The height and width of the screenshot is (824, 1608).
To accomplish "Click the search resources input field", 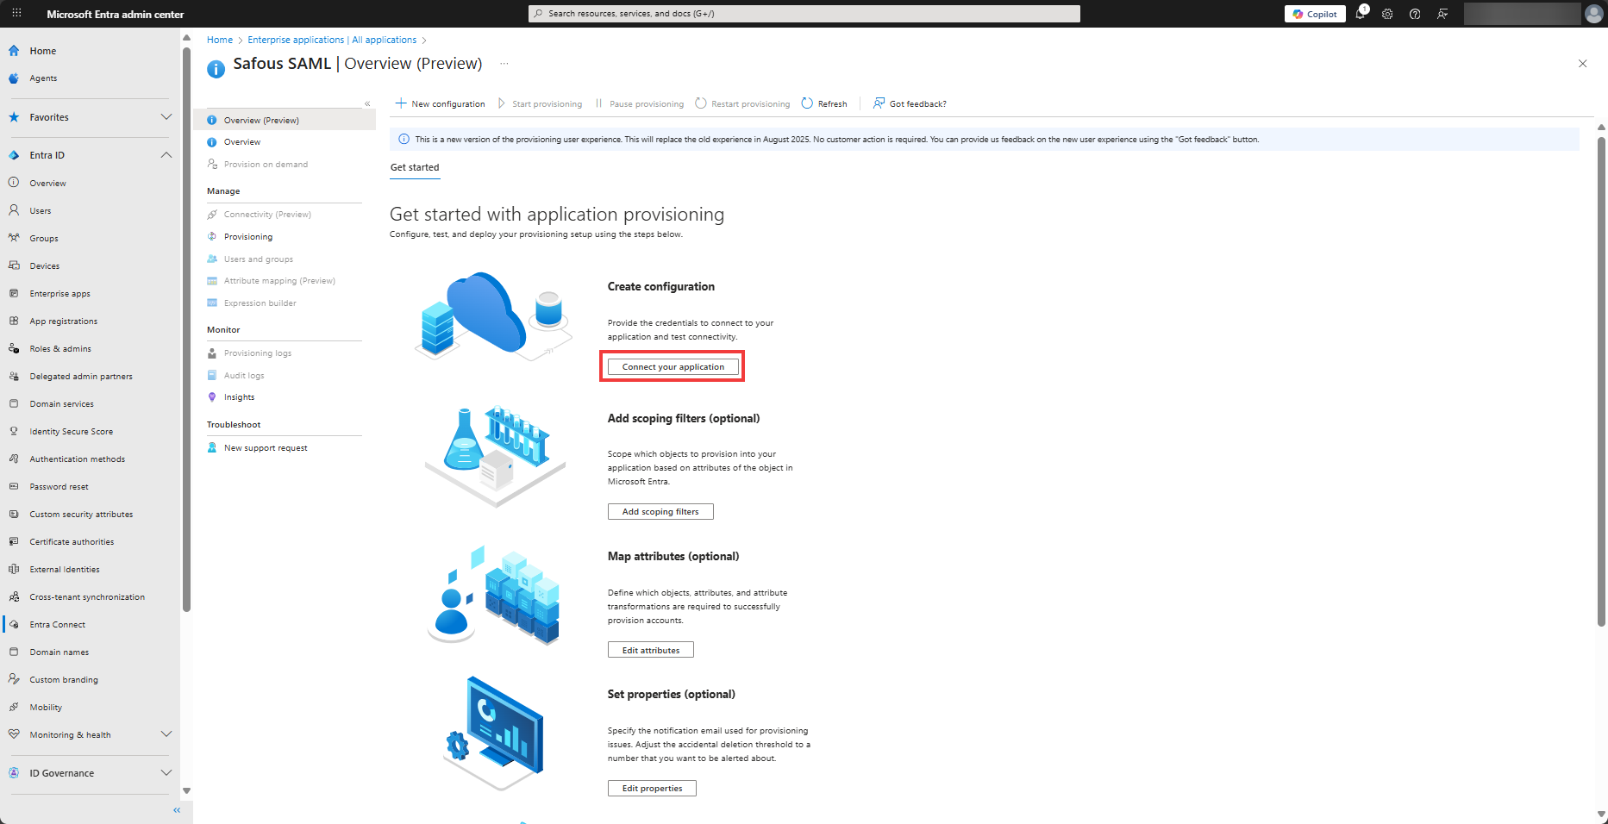I will click(804, 14).
